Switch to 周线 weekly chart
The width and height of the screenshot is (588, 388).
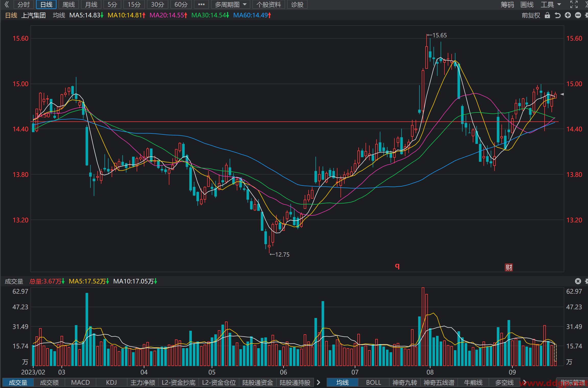pos(69,5)
